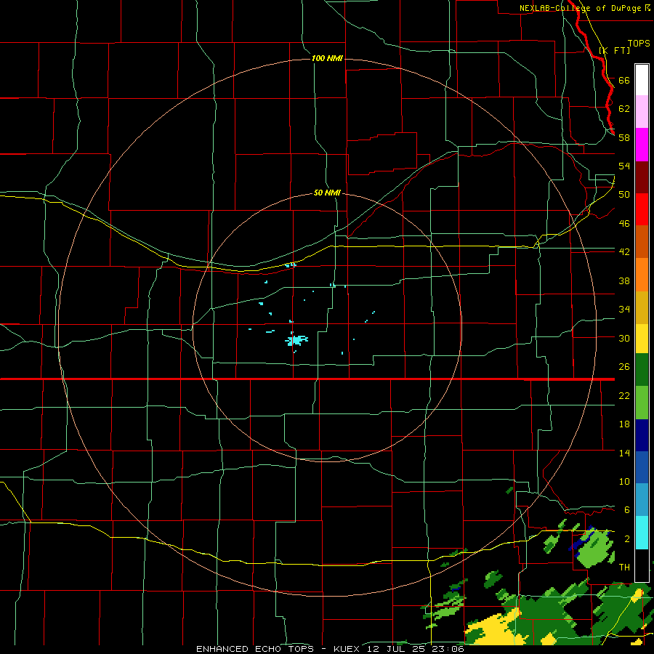
Task: Pick the light green legend swatch
Action: click(642, 403)
